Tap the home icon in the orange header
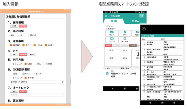This screenshot has height=109, width=187. point(1,11)
